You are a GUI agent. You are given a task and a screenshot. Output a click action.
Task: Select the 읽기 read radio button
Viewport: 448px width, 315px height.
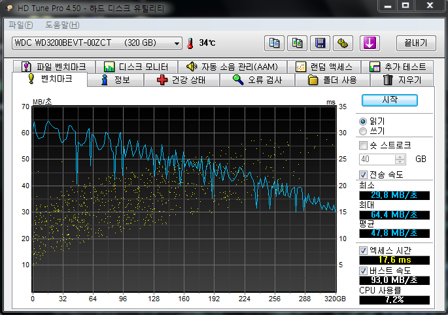coord(363,122)
